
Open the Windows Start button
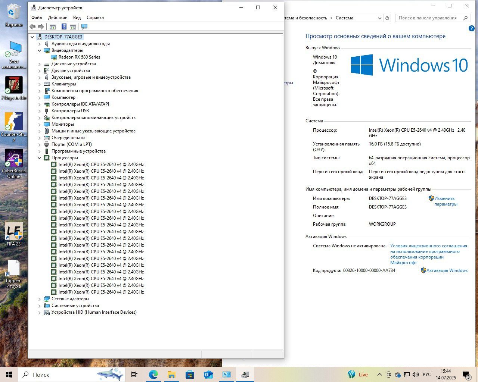(9, 375)
